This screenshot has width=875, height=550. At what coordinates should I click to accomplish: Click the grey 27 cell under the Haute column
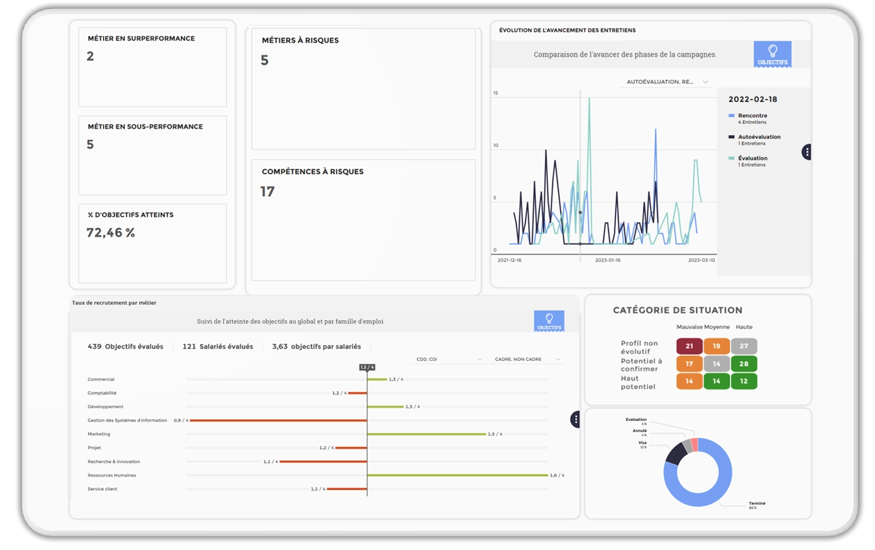click(743, 346)
